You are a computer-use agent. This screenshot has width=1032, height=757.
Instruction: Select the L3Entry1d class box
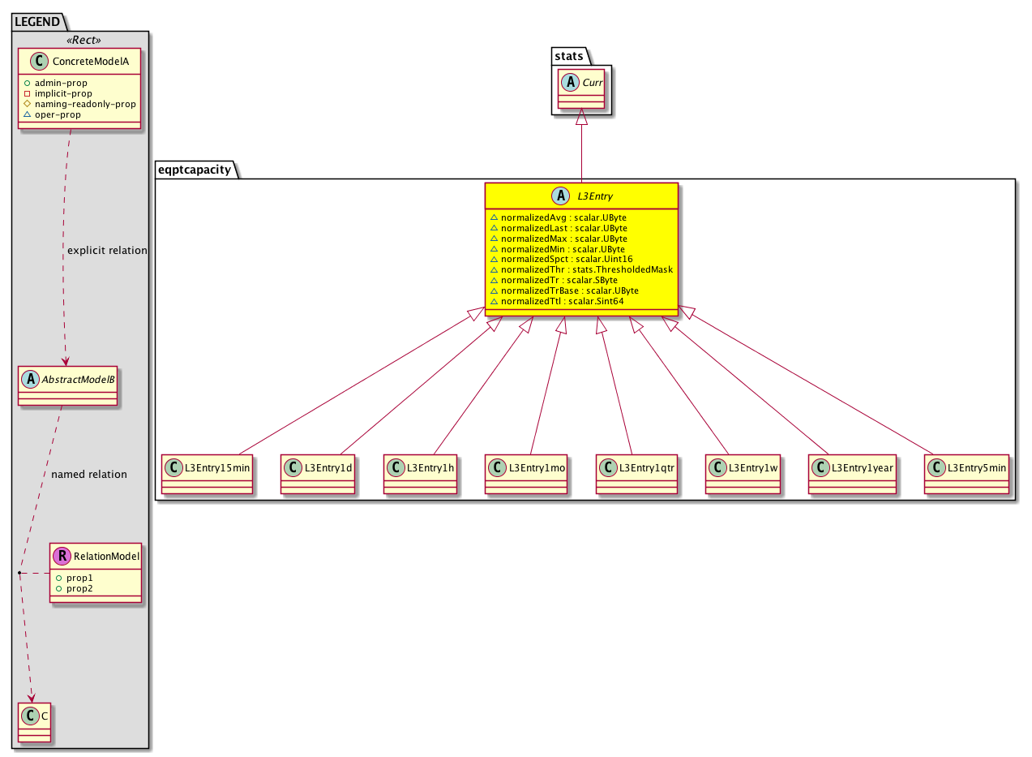[318, 474]
